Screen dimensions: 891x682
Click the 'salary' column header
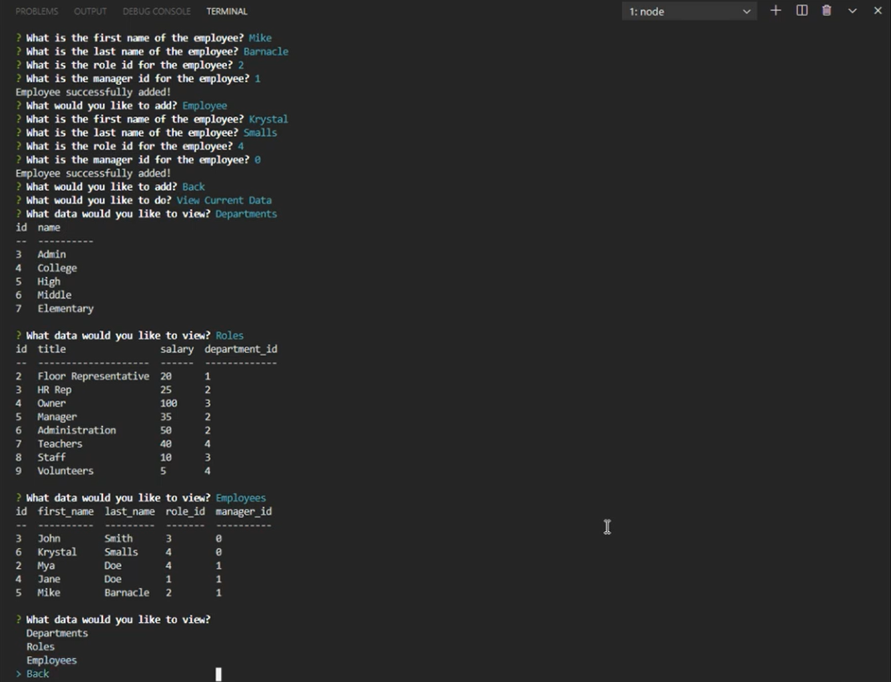click(x=177, y=349)
